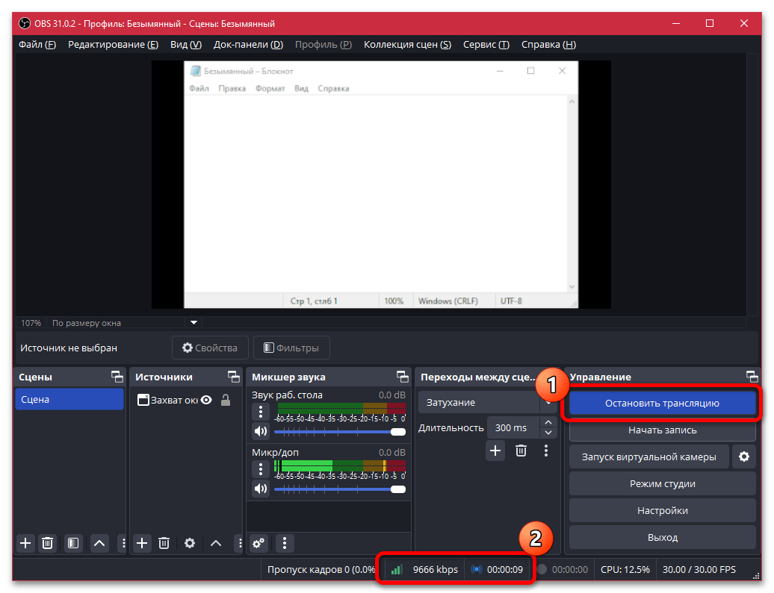Open options menu for Микр/доп
Image resolution: width=774 pixels, height=593 pixels.
(261, 468)
